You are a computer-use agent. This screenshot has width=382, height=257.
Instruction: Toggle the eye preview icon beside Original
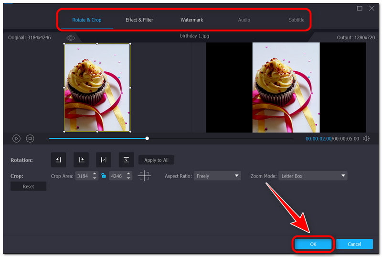pos(71,38)
